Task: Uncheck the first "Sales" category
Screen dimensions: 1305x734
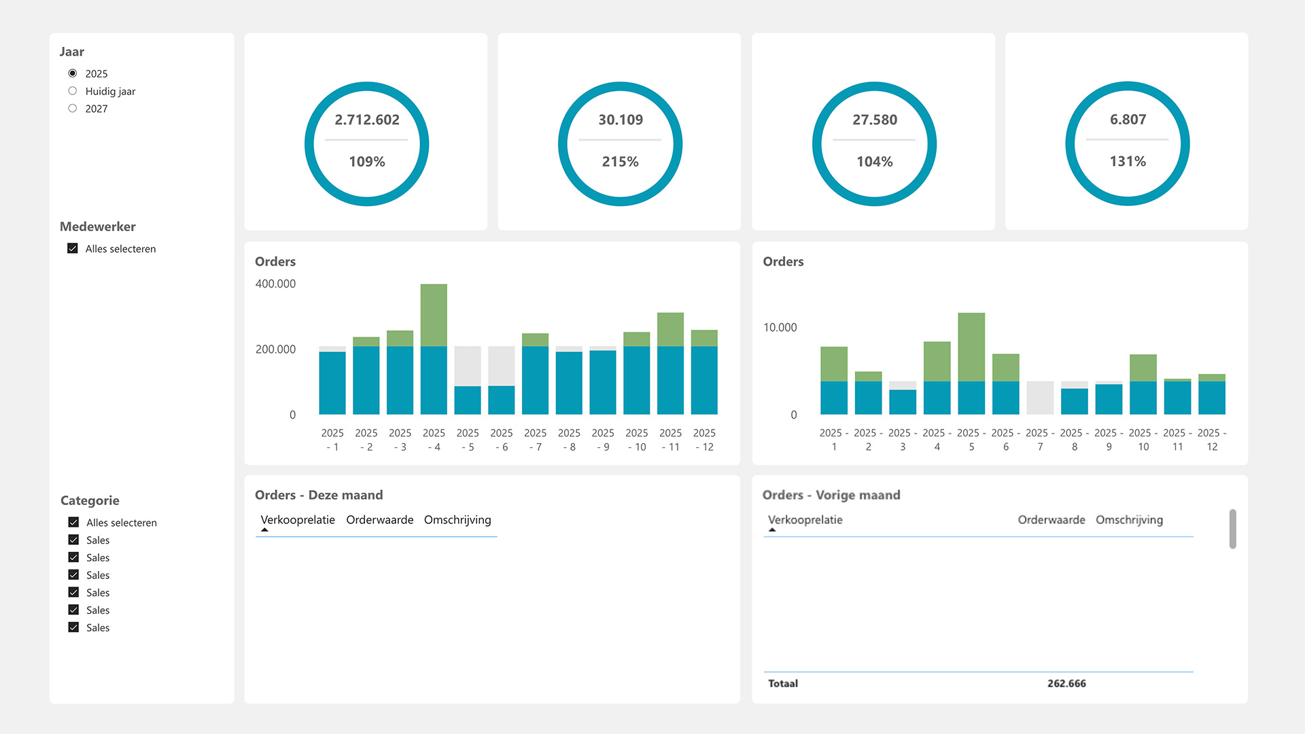Action: [73, 540]
